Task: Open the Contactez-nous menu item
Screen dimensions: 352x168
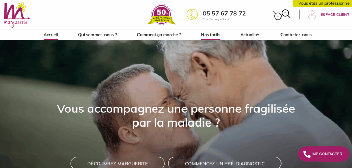Action: click(x=296, y=35)
